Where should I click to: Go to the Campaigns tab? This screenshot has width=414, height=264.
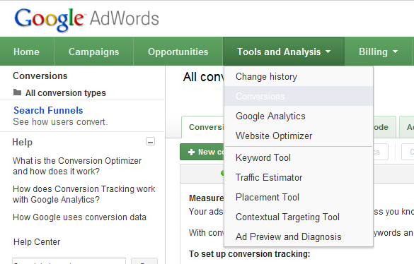(x=93, y=52)
